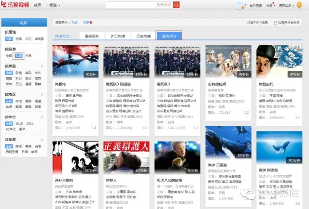Expand the 按地区 filter chevron
309x209 pixels.
click(42, 94)
